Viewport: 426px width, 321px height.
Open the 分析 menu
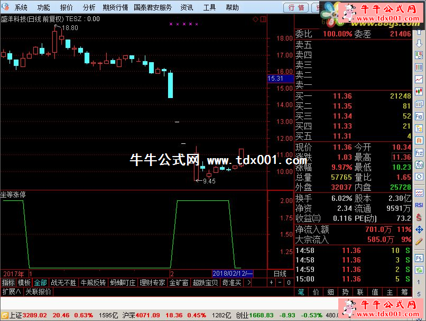coord(89,7)
